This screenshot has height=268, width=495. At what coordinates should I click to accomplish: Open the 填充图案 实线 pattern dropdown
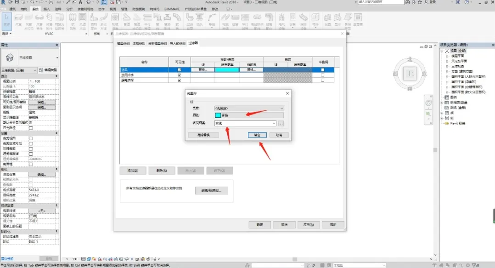tap(245, 123)
